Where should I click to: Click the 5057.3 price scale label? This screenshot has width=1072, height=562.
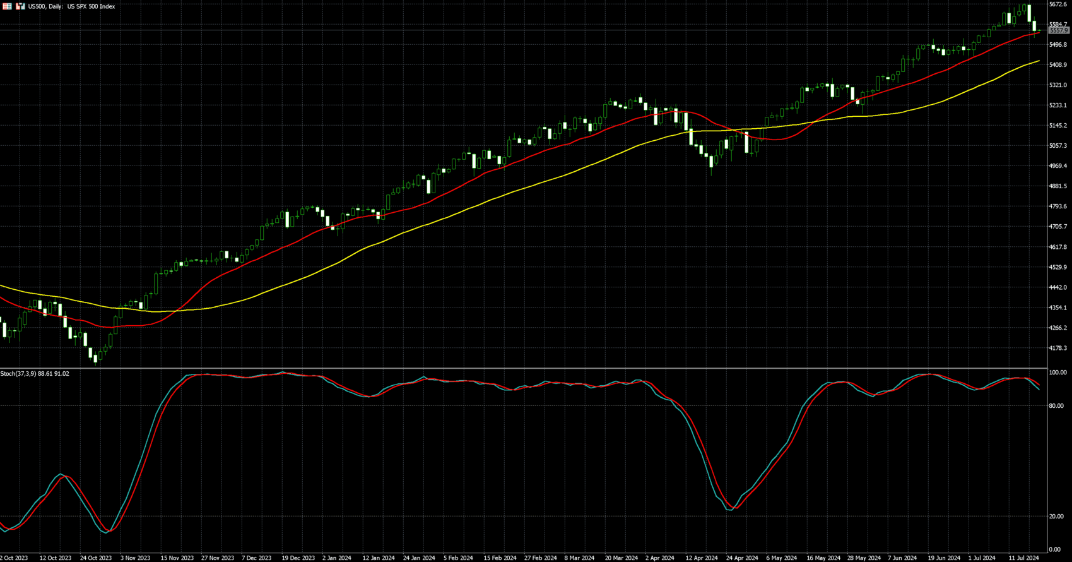point(1058,146)
